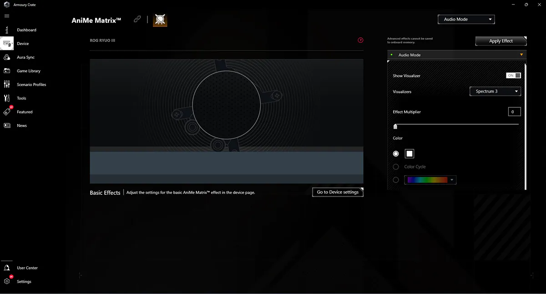The width and height of the screenshot is (546, 294).
Task: Open the Dashboard sidebar icon
Action: (7, 30)
